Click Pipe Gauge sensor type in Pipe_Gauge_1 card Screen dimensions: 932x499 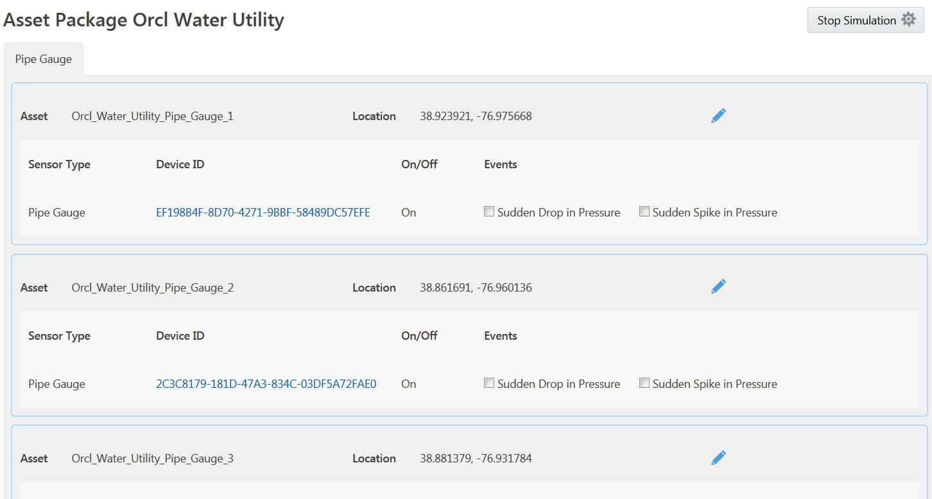point(56,213)
